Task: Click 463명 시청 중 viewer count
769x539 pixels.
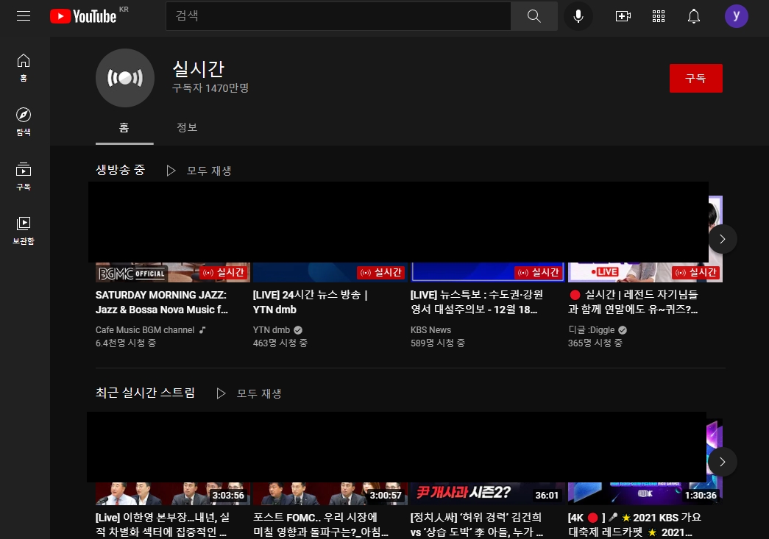Action: pyautogui.click(x=280, y=343)
